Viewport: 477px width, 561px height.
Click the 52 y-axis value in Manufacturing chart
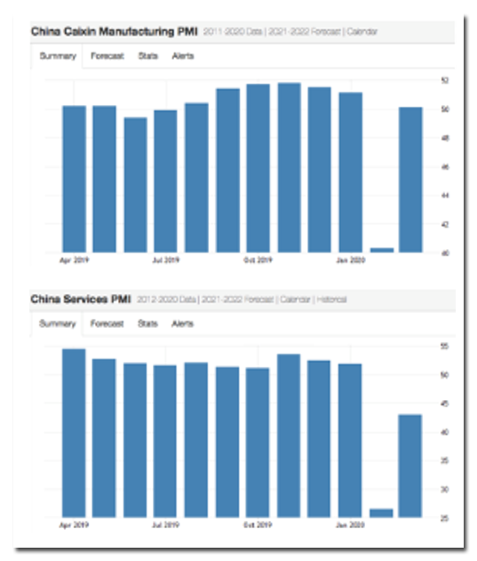(x=445, y=81)
